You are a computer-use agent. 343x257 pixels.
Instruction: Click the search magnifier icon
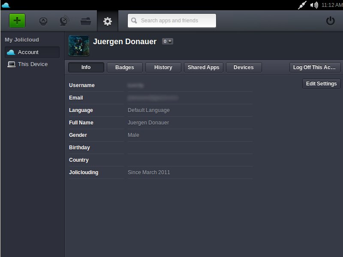coord(134,21)
